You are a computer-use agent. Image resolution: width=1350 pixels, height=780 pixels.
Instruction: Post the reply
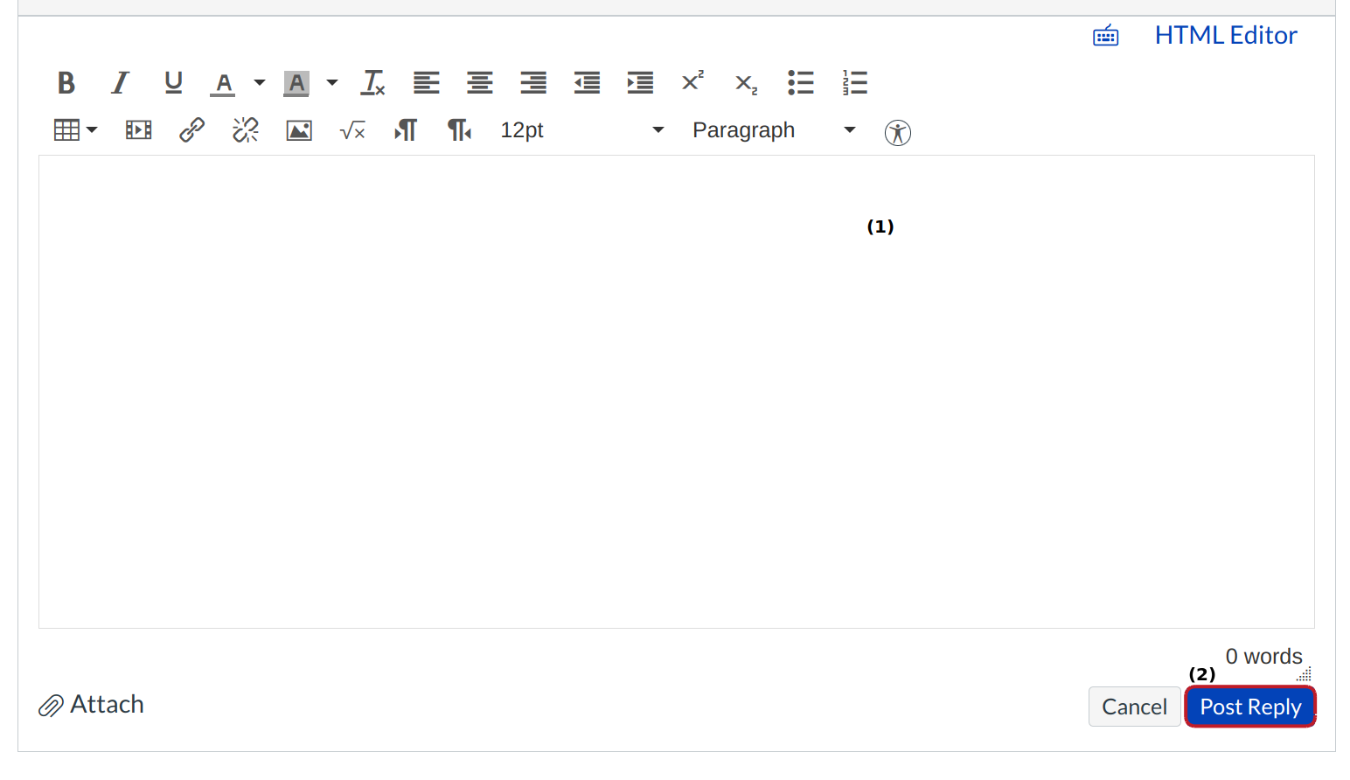tap(1249, 707)
